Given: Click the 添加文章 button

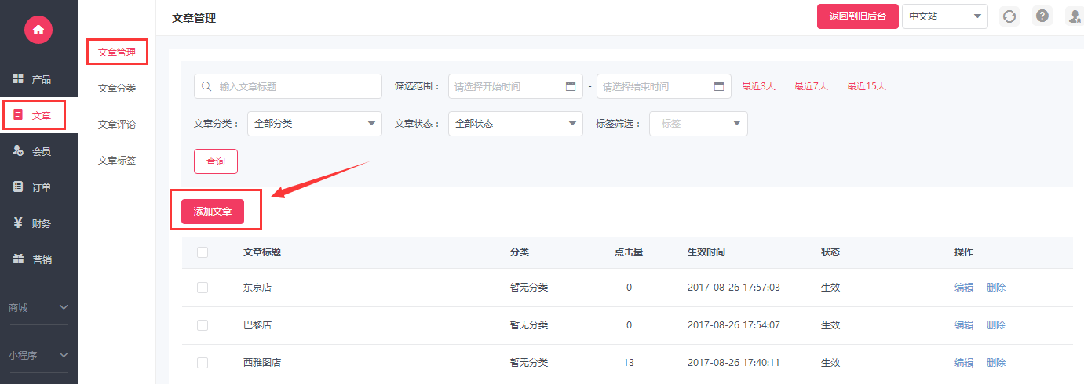Looking at the screenshot, I should 213,212.
